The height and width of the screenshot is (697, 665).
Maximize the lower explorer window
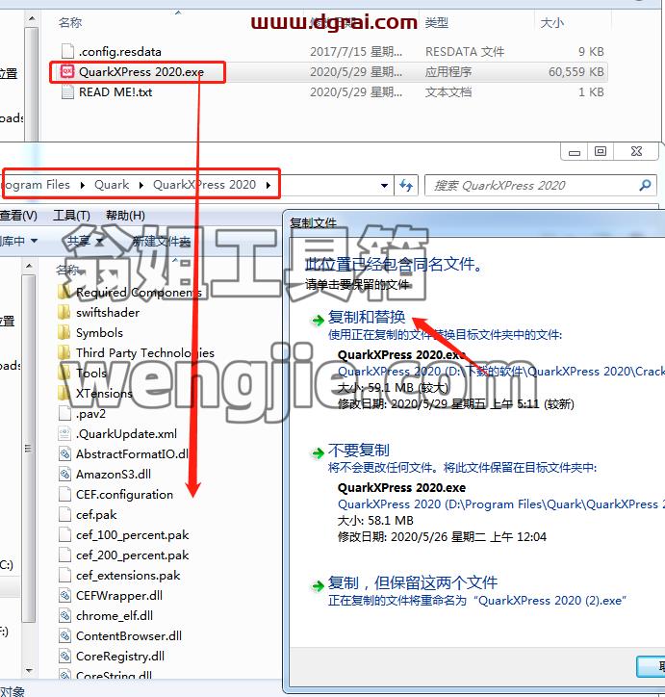(x=601, y=151)
